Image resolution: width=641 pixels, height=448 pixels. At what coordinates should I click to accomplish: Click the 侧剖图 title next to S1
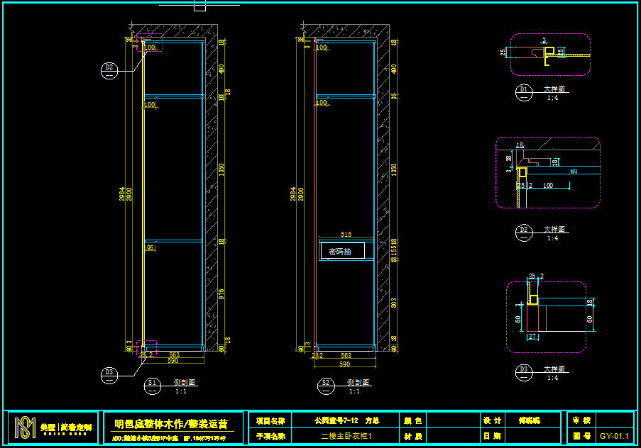[x=185, y=382]
